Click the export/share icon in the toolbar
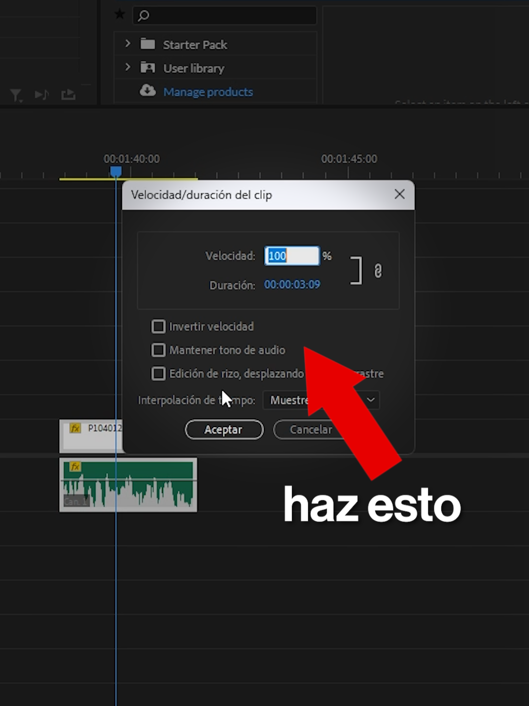The height and width of the screenshot is (706, 529). [x=68, y=95]
